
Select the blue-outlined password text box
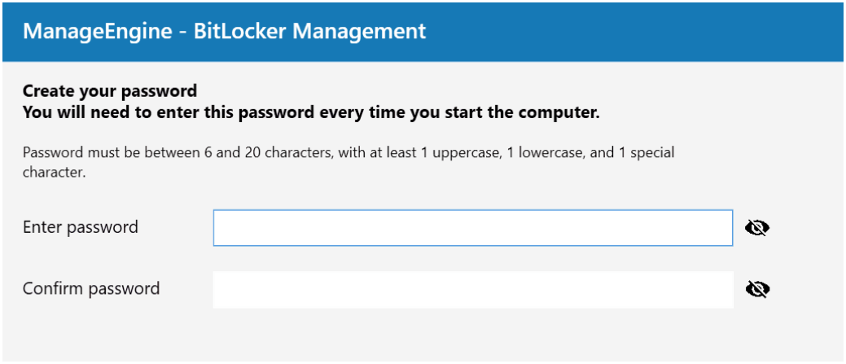coord(472,228)
